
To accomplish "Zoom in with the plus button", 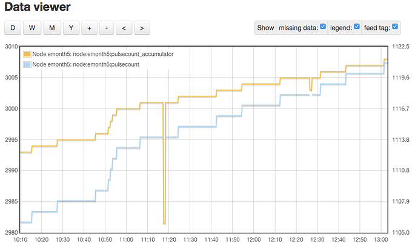I will pos(89,28).
